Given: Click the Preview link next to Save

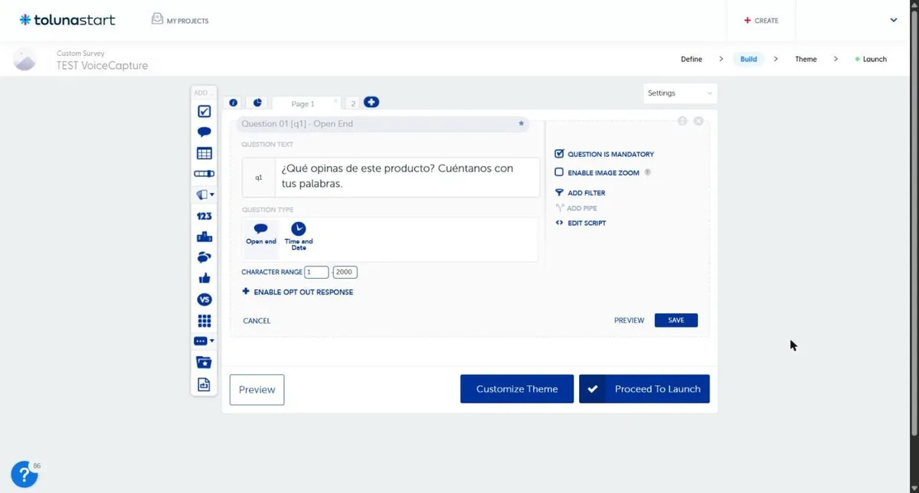Looking at the screenshot, I should pyautogui.click(x=629, y=320).
